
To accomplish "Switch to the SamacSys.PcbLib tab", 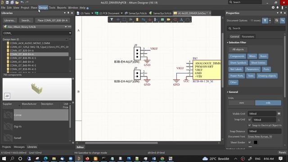I will 136,13.
